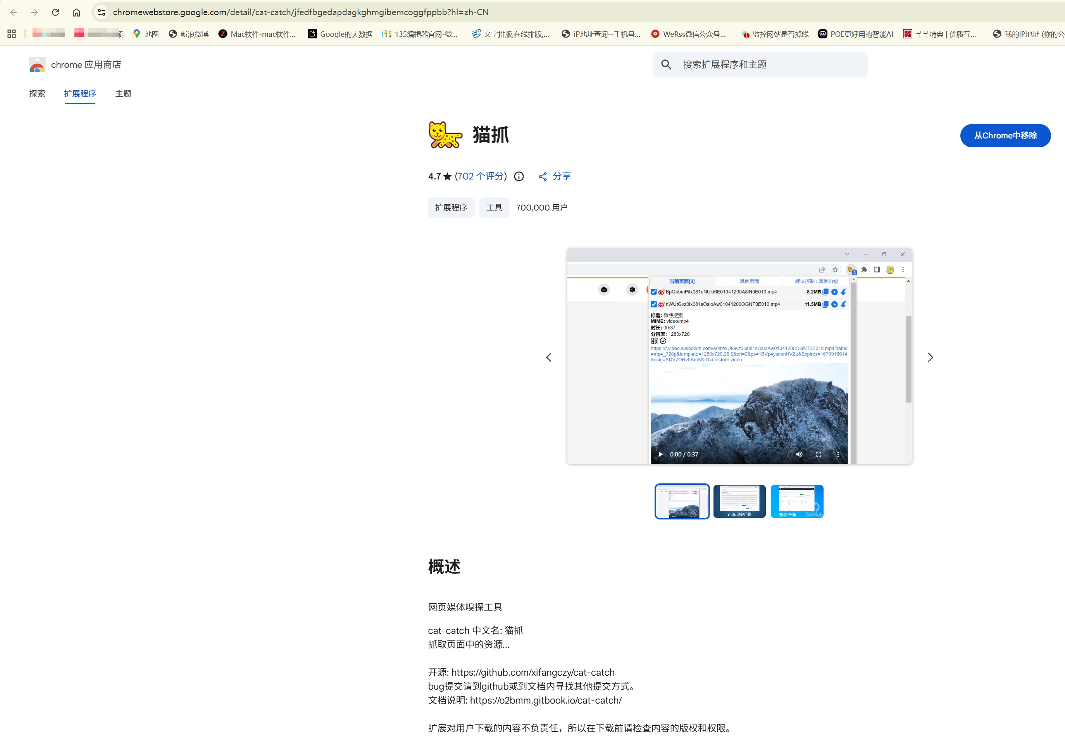
Task: Click the address bar URL
Action: coord(301,12)
